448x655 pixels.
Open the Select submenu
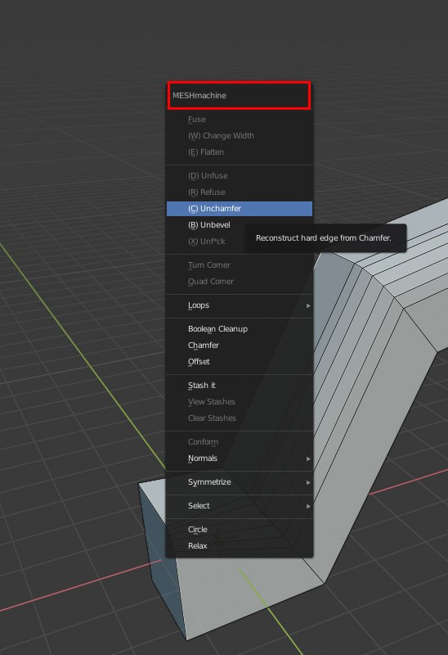(x=240, y=506)
